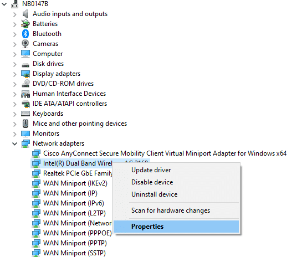Click the DVD/CD-ROM drives icon
This screenshot has height=257, width=307.
click(25, 84)
